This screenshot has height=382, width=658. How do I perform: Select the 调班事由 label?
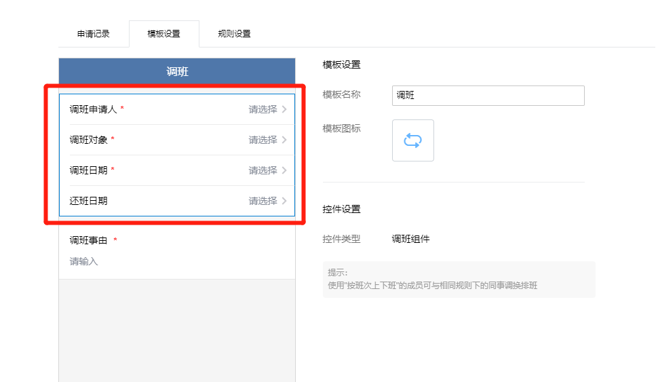pos(89,241)
